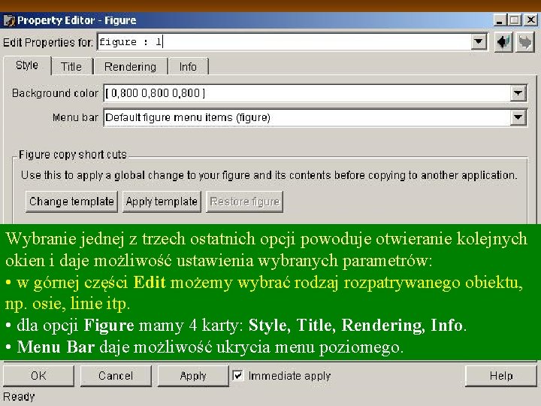
Task: Maximize the Property Editor window
Action: [515, 20]
